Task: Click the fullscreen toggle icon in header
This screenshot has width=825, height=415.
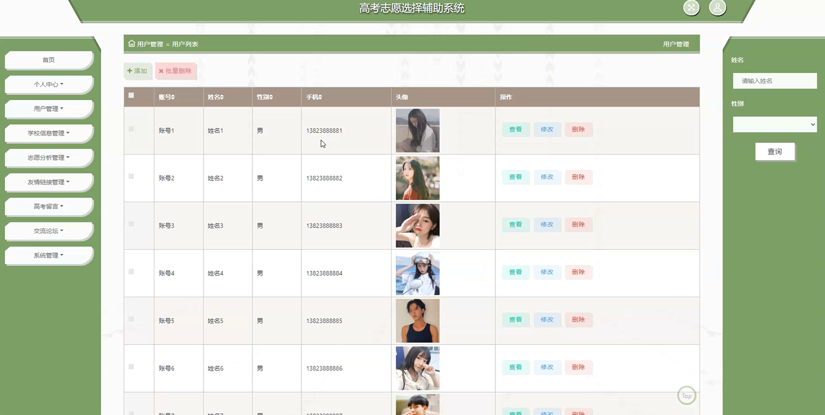Action: [691, 8]
